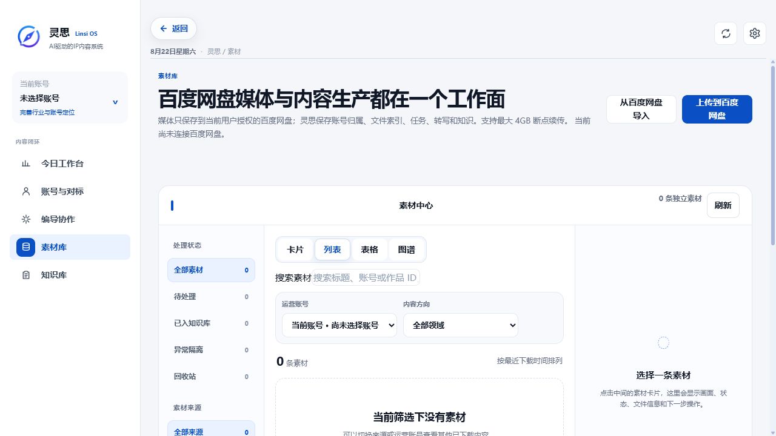Click the 账号与对标 person icon
The height and width of the screenshot is (436, 776).
tap(26, 191)
